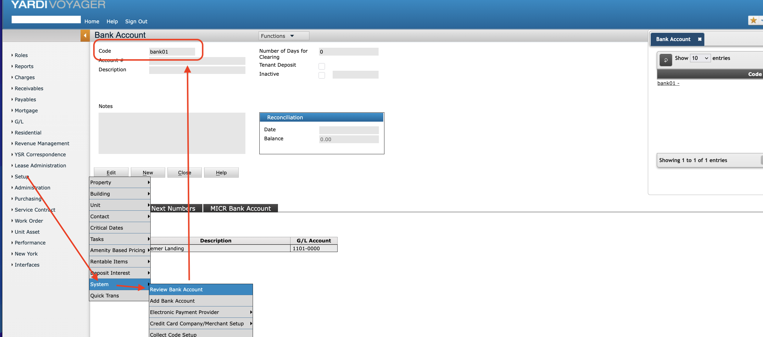Open Service Contract in sidebar

tap(35, 210)
